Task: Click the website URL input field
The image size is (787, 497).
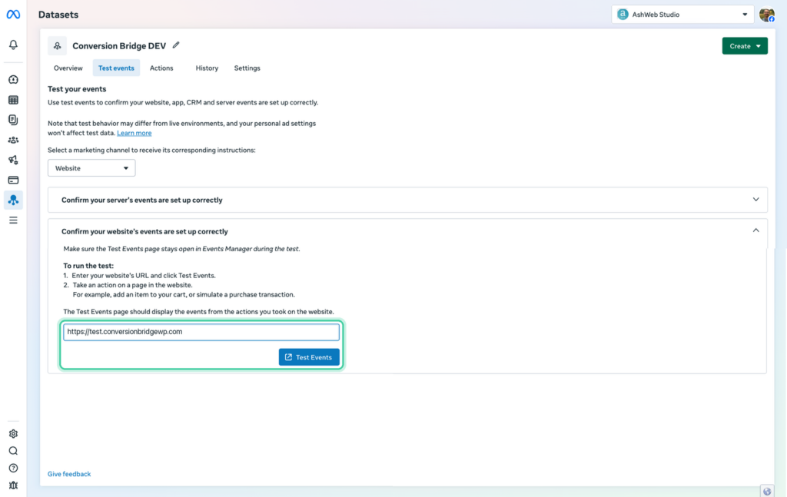Action: tap(201, 332)
